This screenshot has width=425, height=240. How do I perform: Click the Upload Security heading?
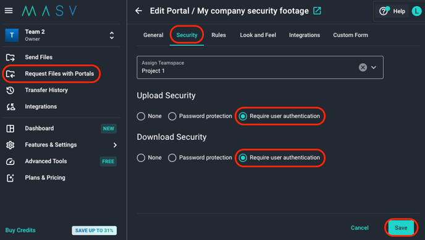tap(166, 95)
